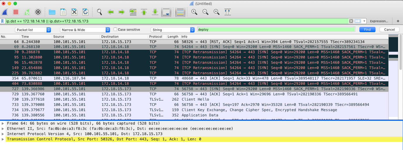The width and height of the screenshot is (403, 150).
Task: Sort by the Destination column header
Action: click(124, 37)
